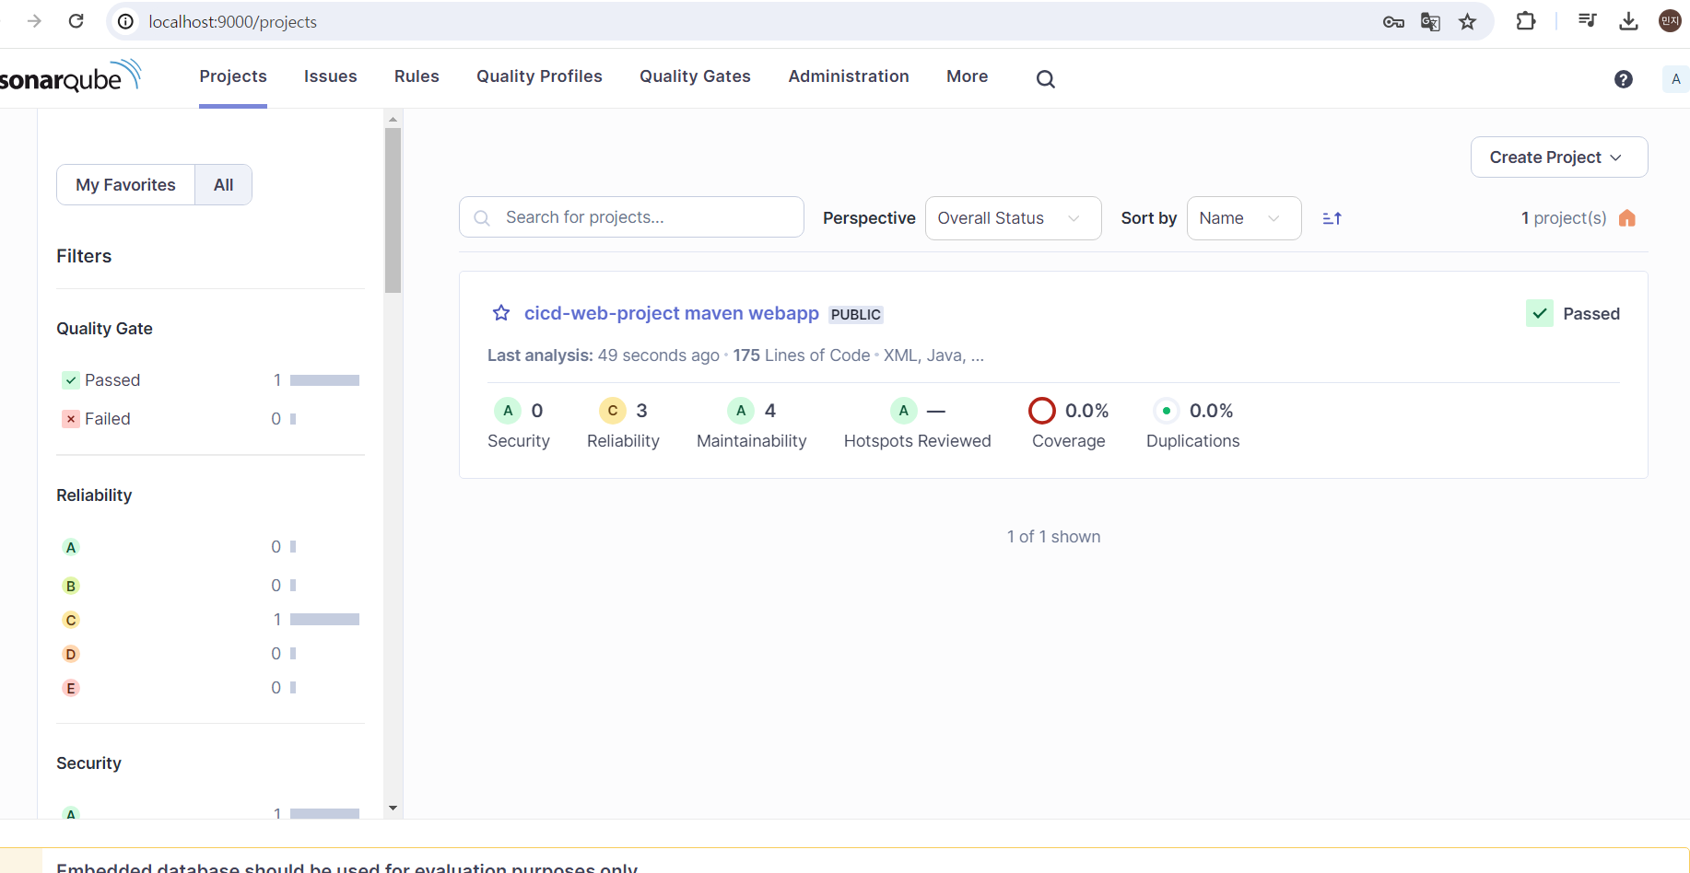Navigate to Quality Gates
The height and width of the screenshot is (873, 1690).
(695, 76)
